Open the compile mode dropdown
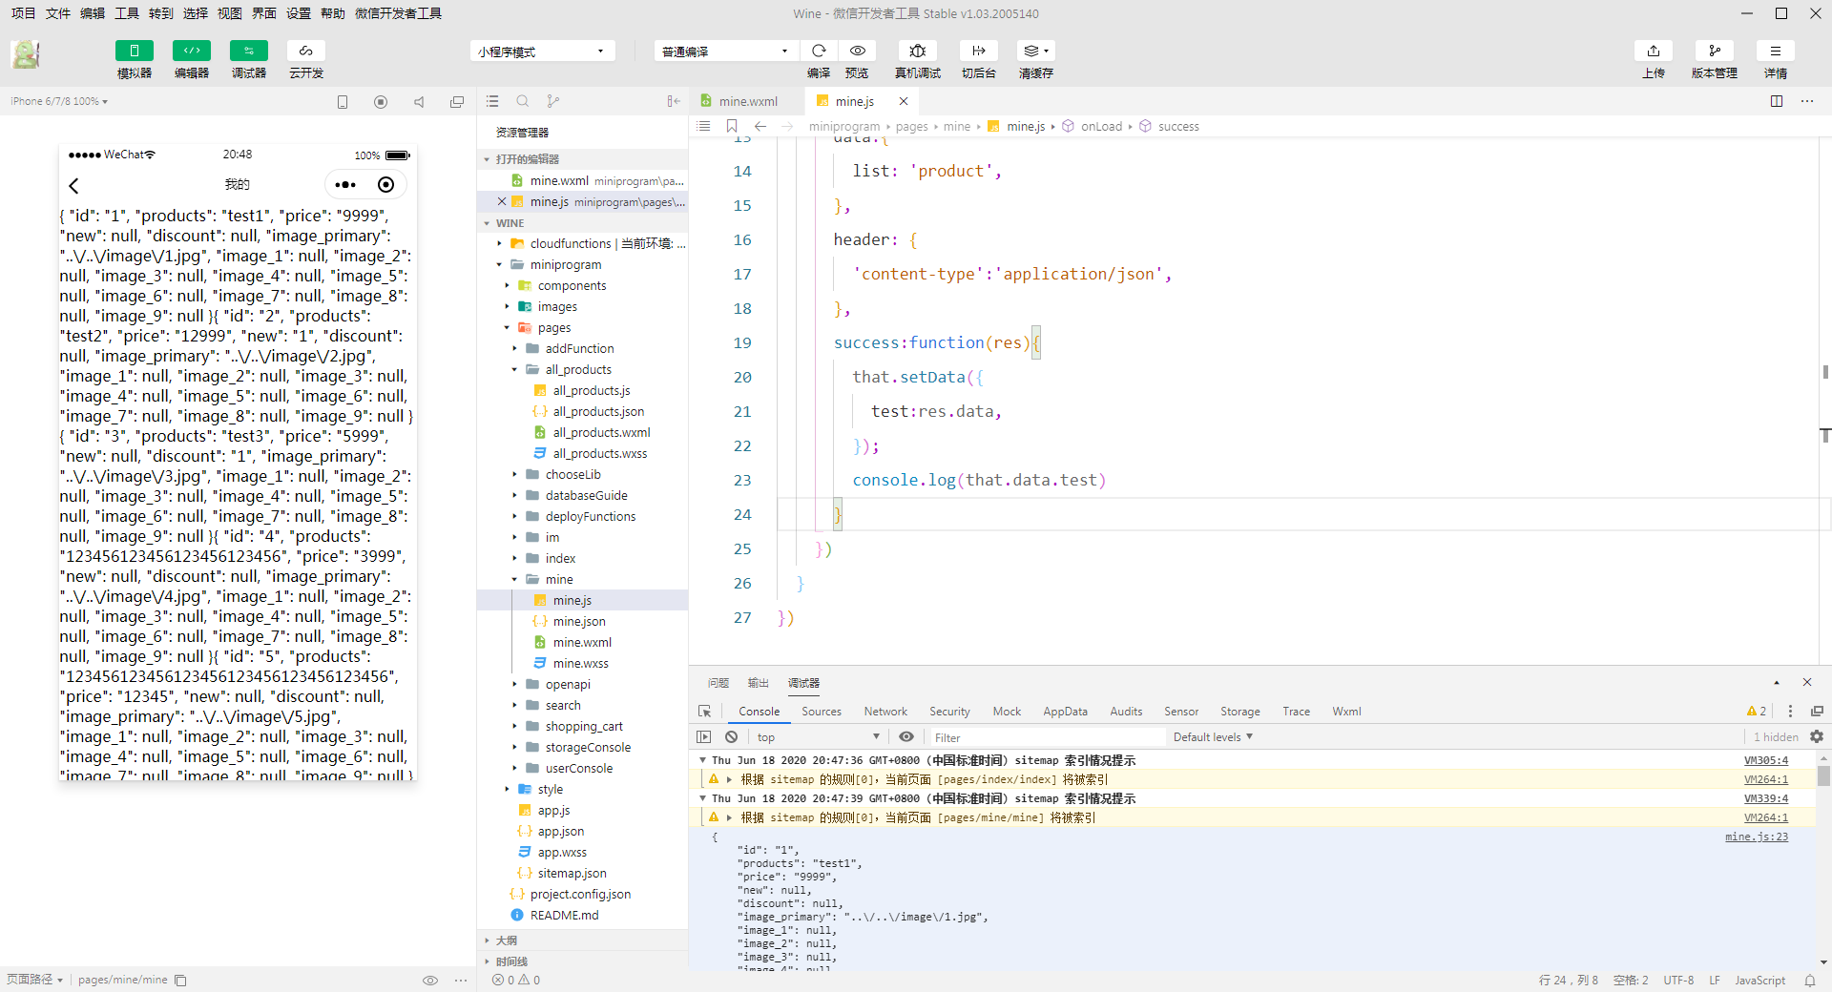Image resolution: width=1832 pixels, height=992 pixels. (724, 52)
